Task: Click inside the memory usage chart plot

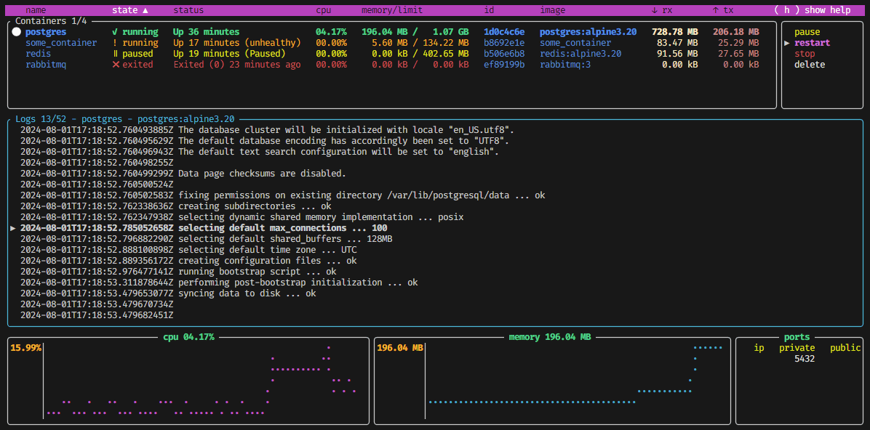Action: point(577,381)
